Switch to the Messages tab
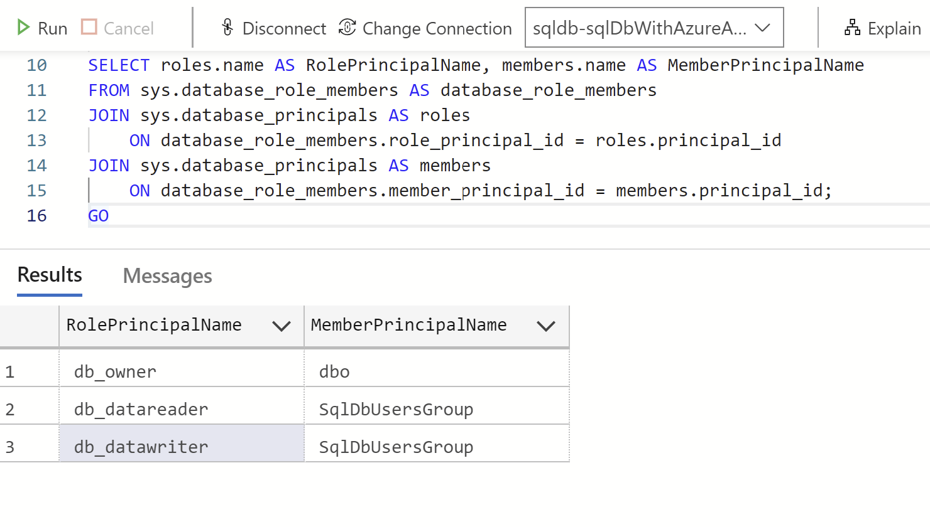This screenshot has width=930, height=527. coord(167,275)
